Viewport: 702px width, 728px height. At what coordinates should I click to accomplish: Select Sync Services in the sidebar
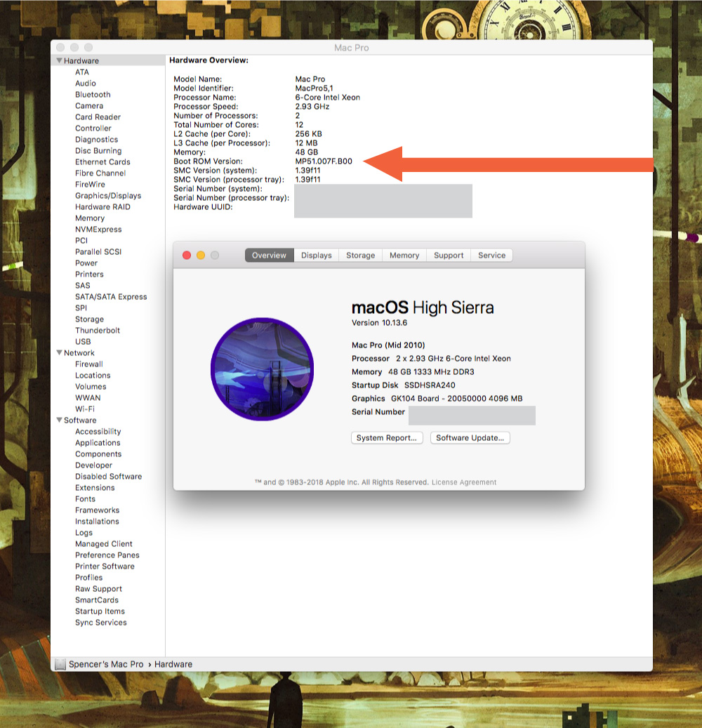point(101,623)
